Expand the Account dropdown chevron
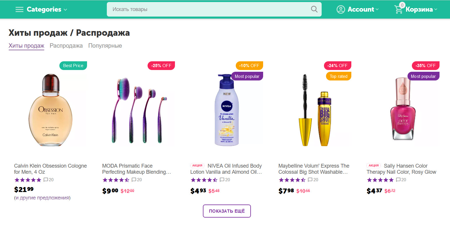Screen dimensions: 450x226 377,10
